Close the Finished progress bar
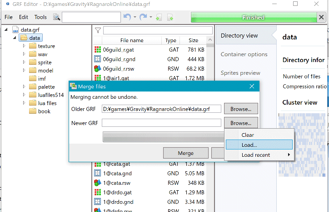 tap(321, 17)
